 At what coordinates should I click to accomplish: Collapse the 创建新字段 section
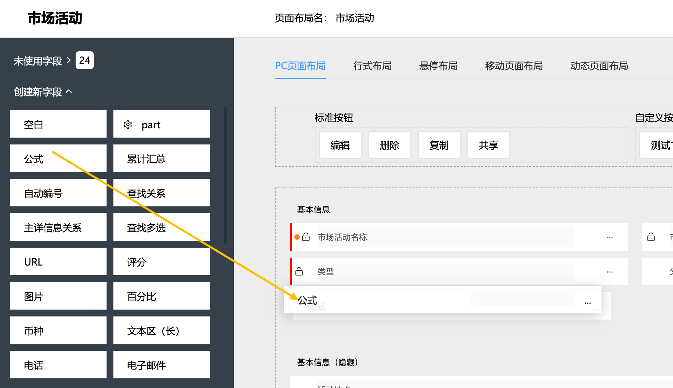69,91
